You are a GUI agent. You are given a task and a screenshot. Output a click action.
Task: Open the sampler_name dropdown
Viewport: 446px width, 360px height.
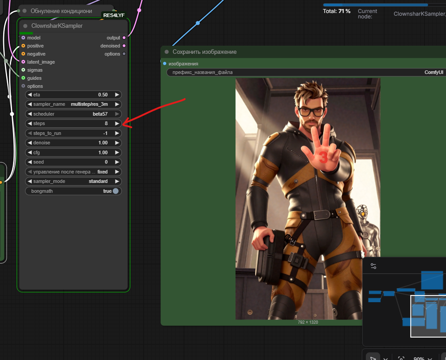point(73,104)
